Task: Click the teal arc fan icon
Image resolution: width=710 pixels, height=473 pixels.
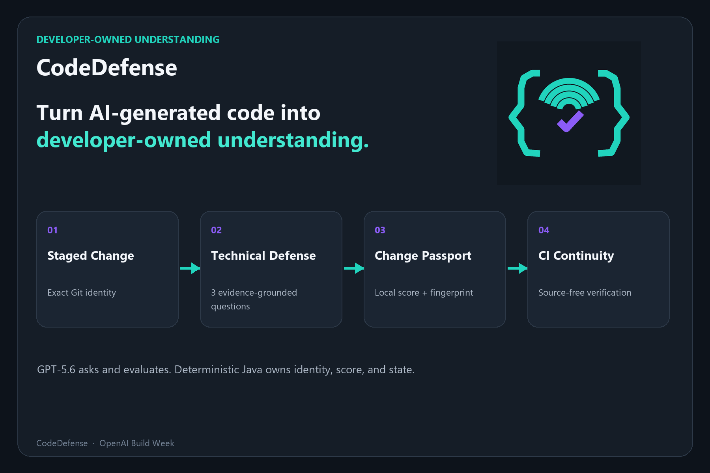Action: point(569,93)
